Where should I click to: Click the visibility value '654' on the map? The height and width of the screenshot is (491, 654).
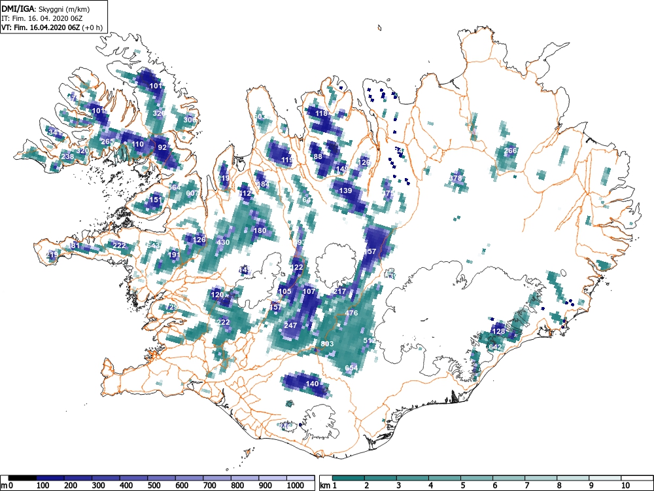pos(351,368)
